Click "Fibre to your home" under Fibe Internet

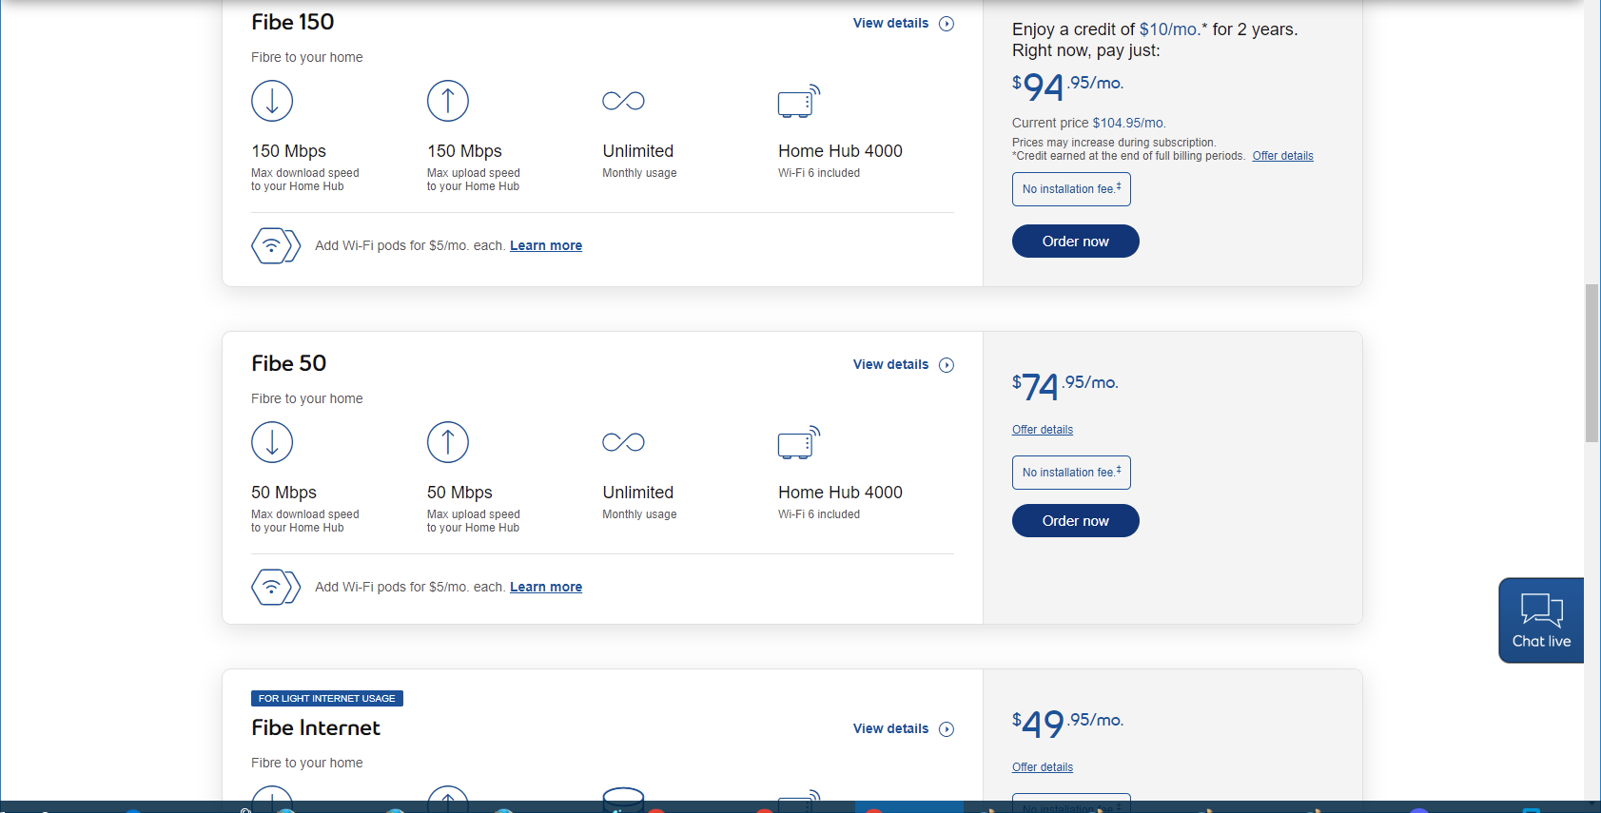coord(307,763)
